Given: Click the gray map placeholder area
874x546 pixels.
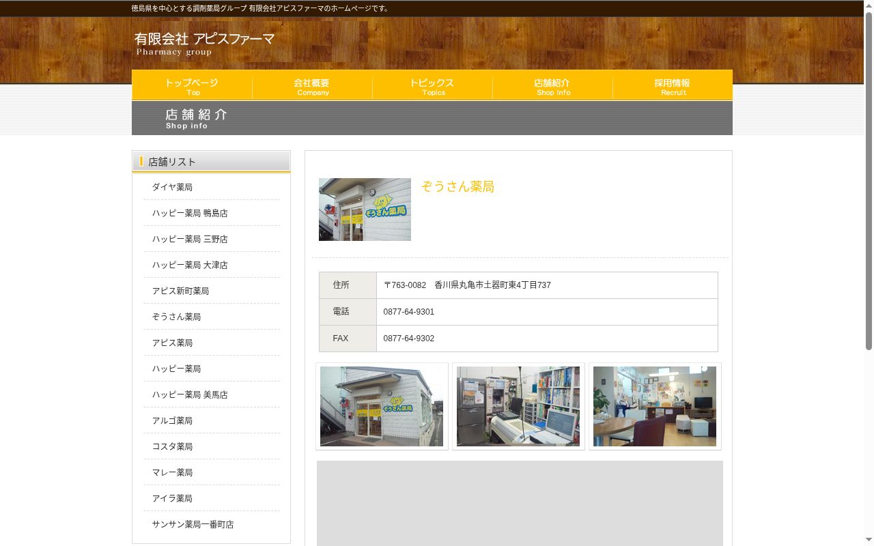Looking at the screenshot, I should (520, 503).
